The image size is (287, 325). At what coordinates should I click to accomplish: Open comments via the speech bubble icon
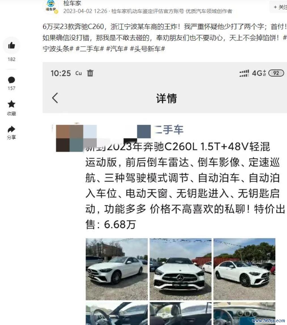coord(11,80)
